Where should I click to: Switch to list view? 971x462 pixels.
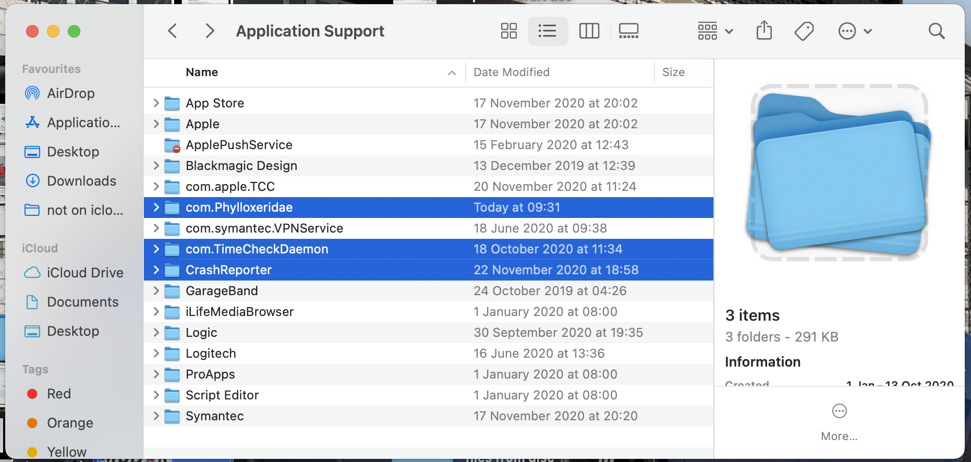[x=548, y=31]
